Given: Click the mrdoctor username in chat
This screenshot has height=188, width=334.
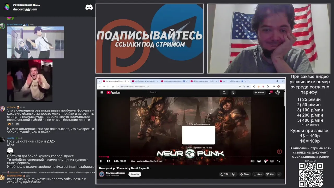Looking at the screenshot, I should (x=11, y=107).
